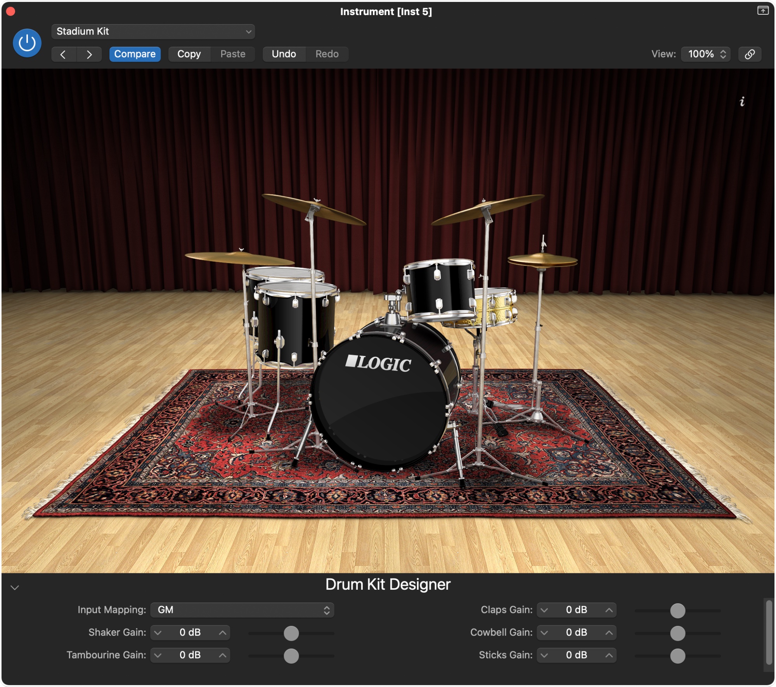The height and width of the screenshot is (687, 776).
Task: Click the Claps Gain slider knob
Action: tap(677, 611)
